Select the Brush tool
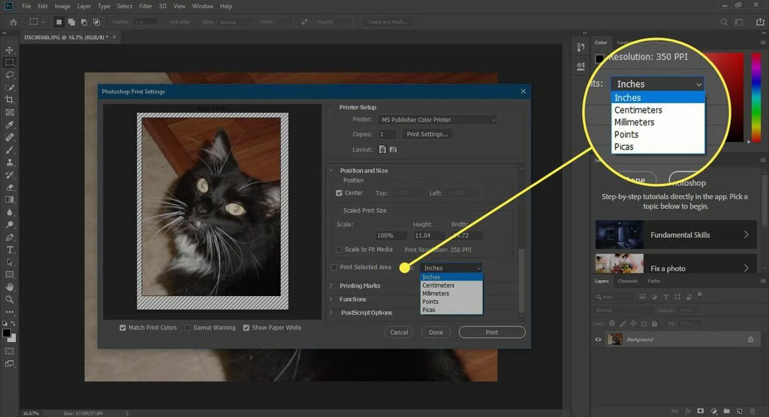Screen dimensions: 769x417 click(10, 150)
